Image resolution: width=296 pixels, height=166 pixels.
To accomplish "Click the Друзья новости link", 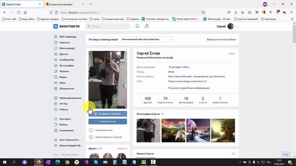I will pyautogui.click(x=122, y=148).
